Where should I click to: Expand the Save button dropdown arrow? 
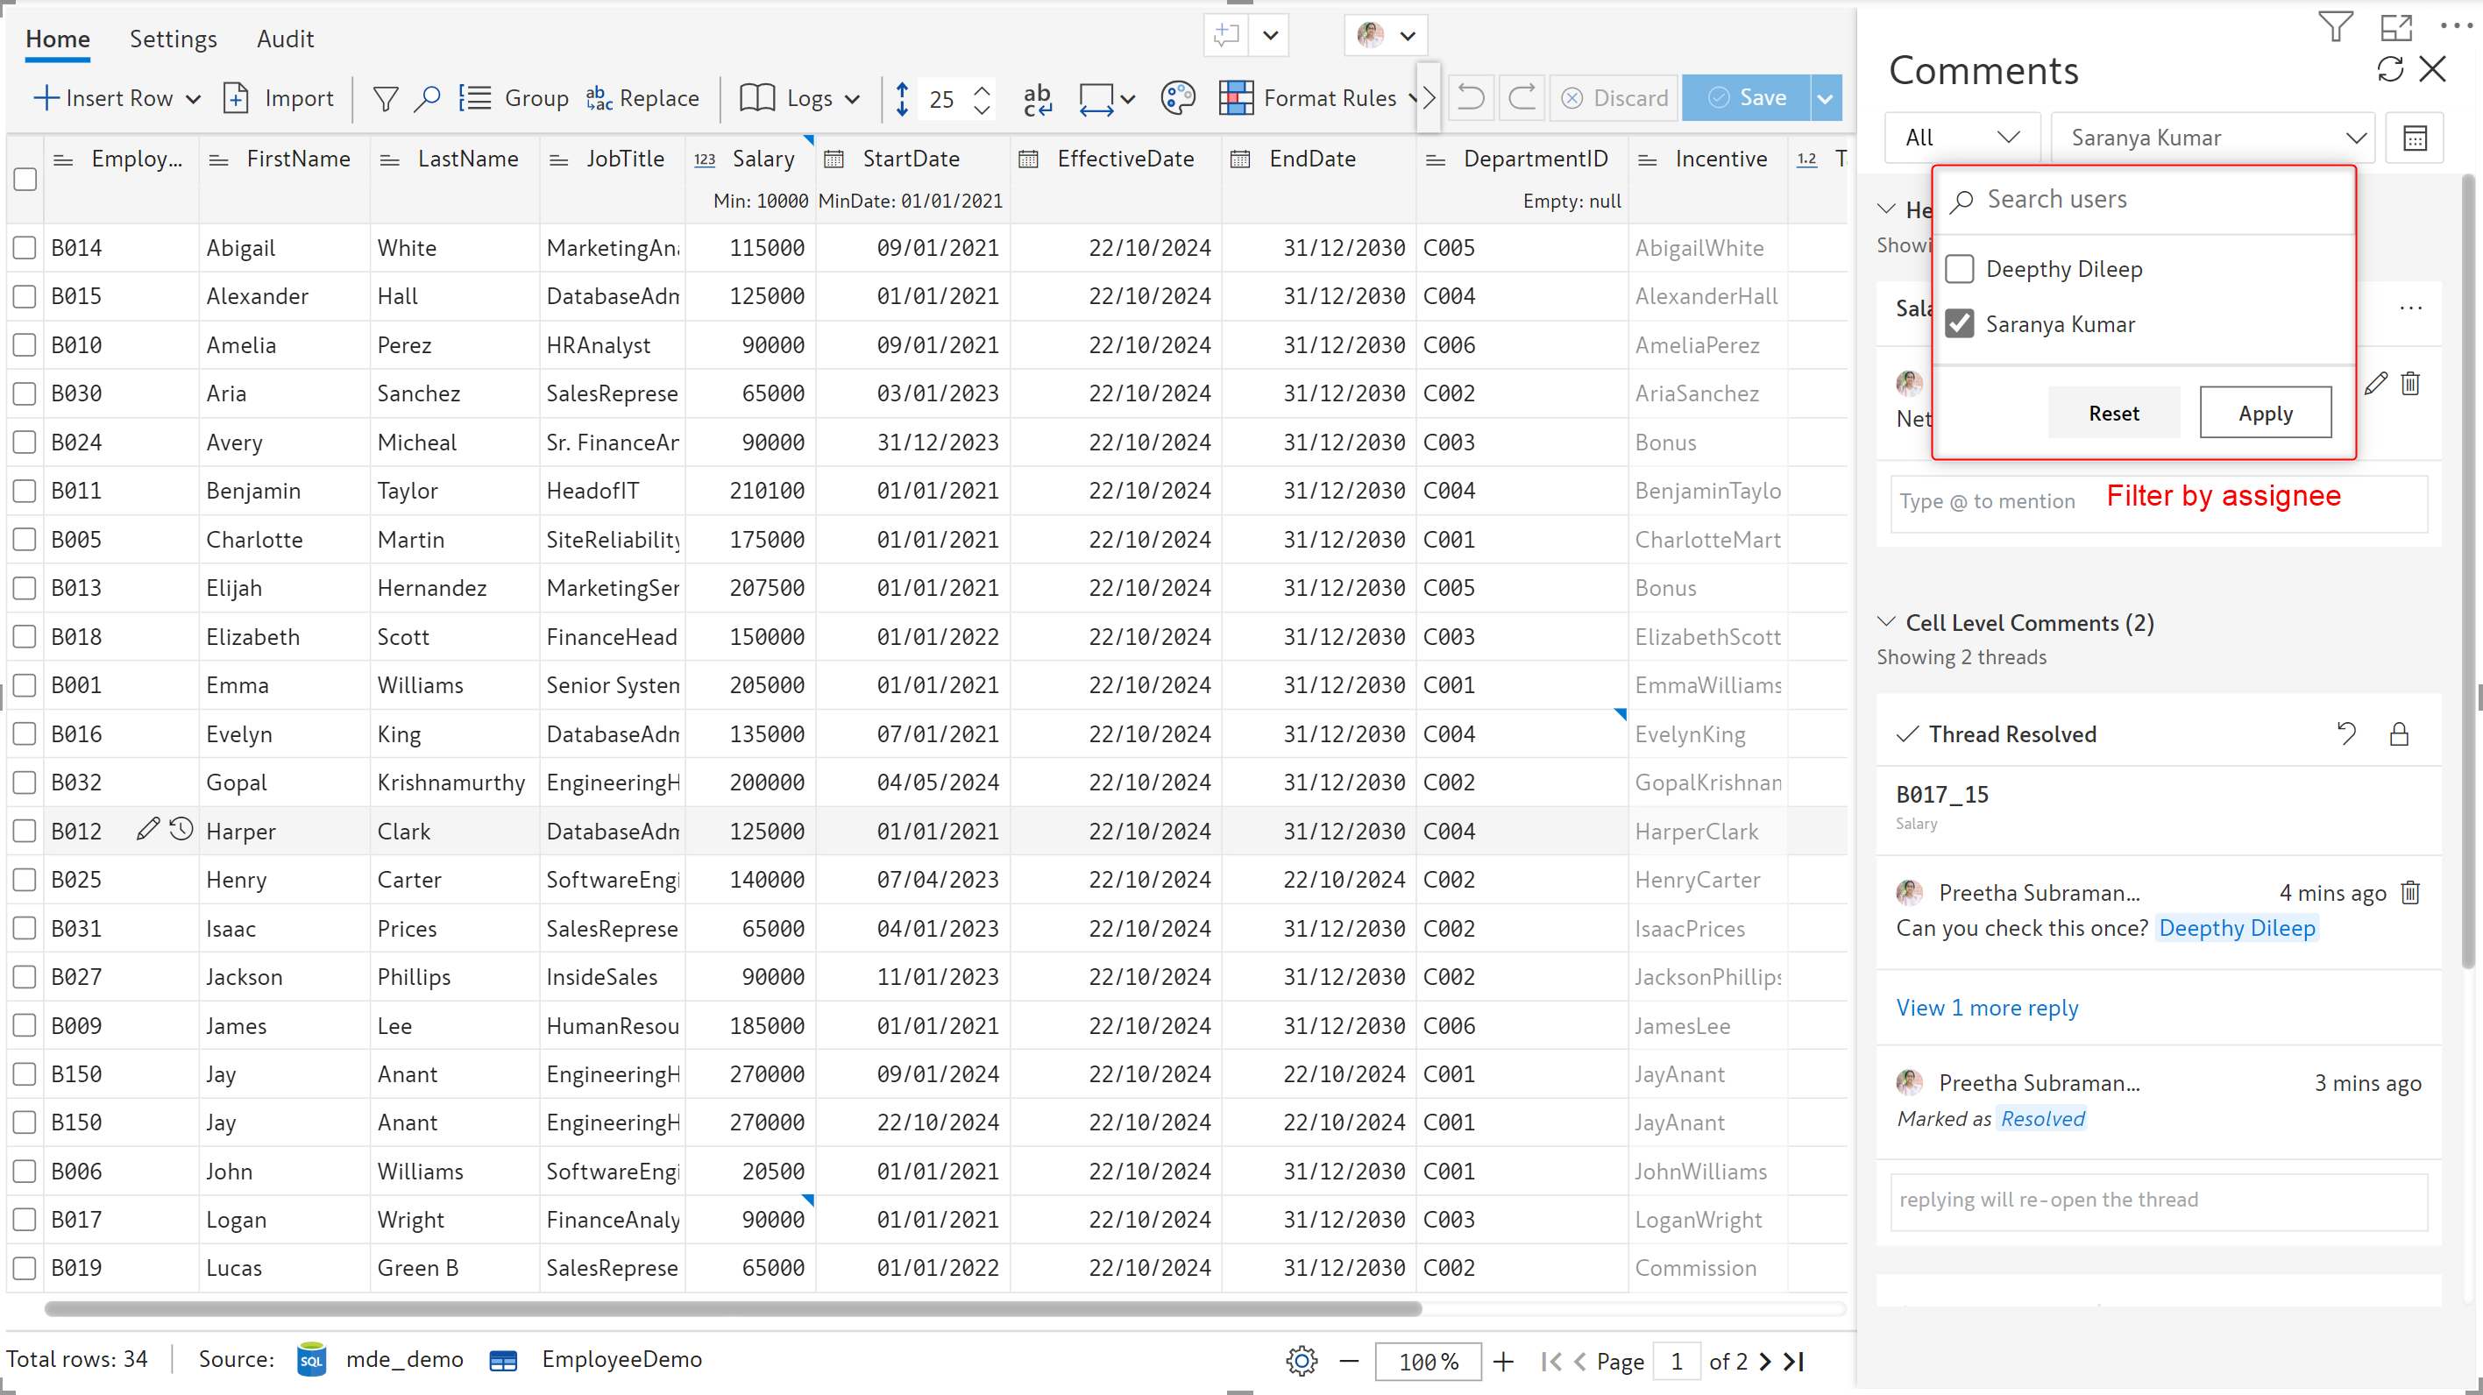(1825, 98)
